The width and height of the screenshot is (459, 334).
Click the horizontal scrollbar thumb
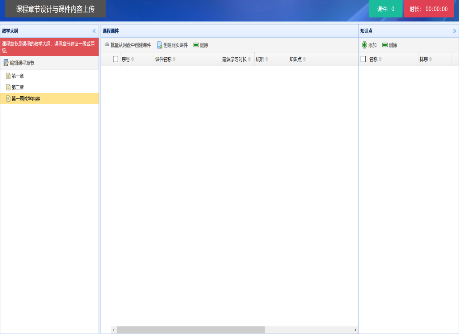tap(191, 330)
